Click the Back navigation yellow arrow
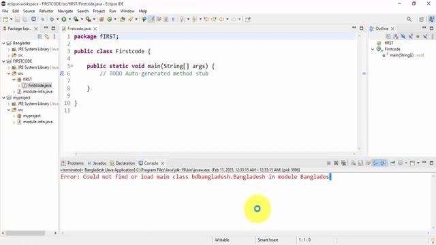Screen dimensions: 436x245 221,19
